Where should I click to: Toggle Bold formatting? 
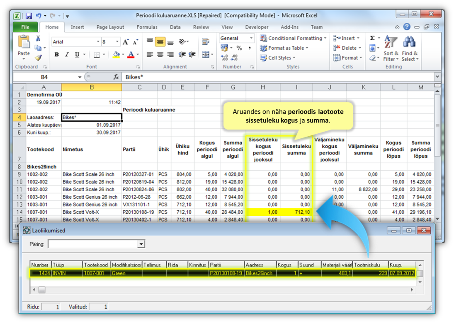[x=57, y=54]
